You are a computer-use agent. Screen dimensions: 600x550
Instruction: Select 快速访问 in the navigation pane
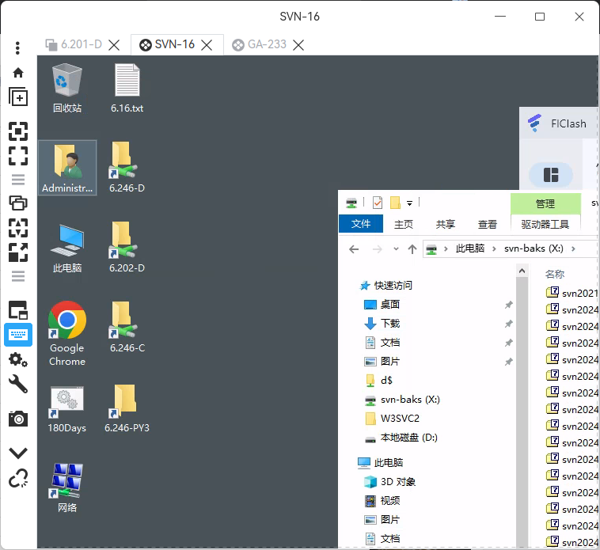pos(386,286)
